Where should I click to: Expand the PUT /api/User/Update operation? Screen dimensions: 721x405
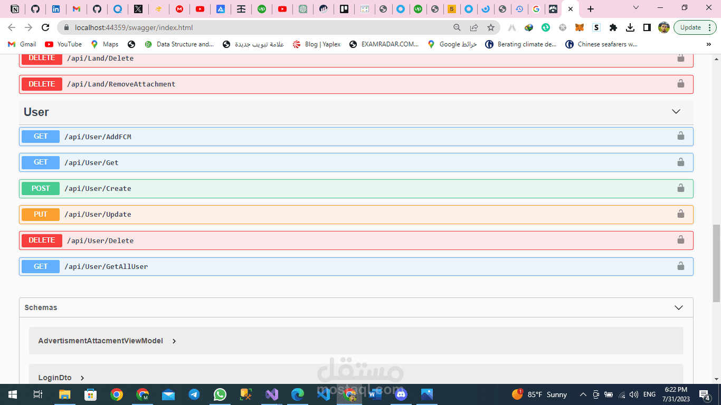(x=356, y=214)
